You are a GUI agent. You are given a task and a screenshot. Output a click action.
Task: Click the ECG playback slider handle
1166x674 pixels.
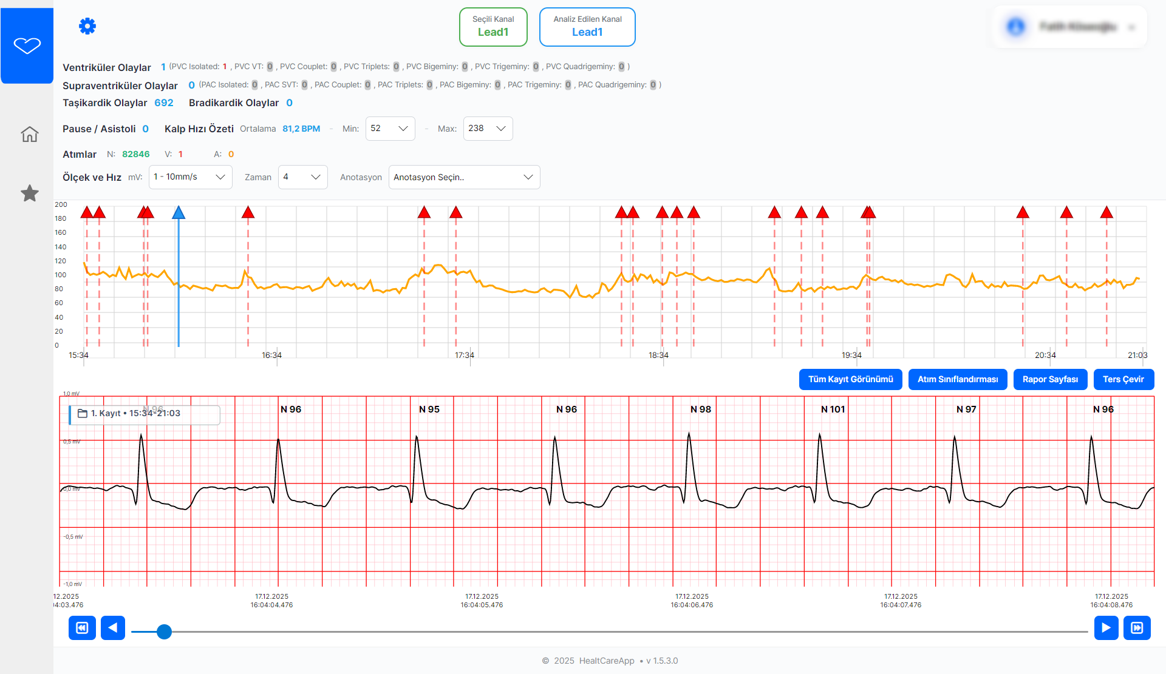point(164,632)
